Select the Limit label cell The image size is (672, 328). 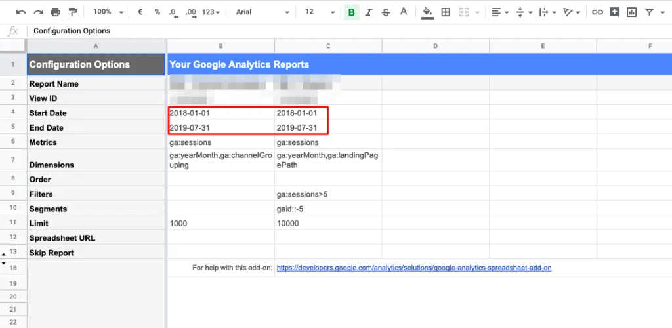pos(96,222)
